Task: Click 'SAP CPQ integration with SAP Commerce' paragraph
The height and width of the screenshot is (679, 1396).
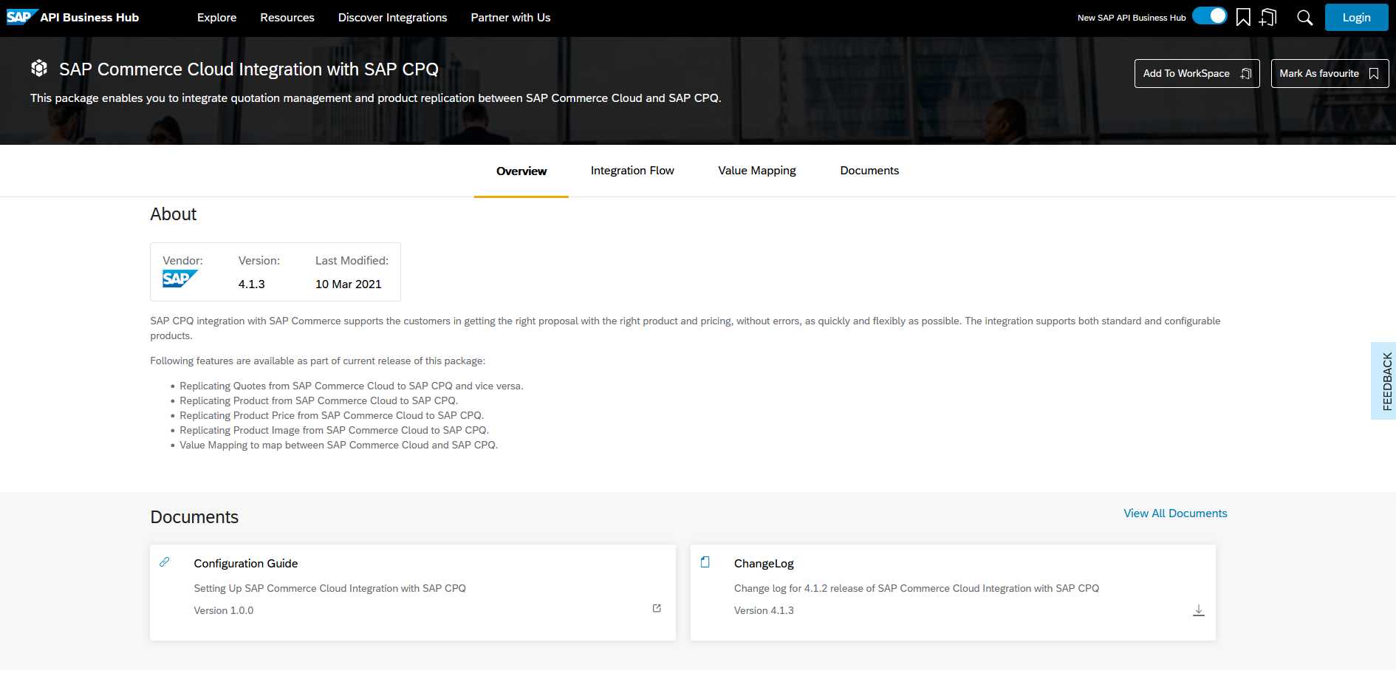Action: (685, 329)
